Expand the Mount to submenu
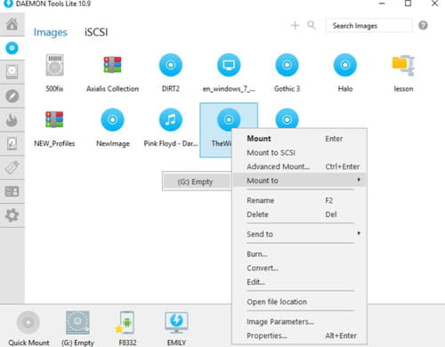 point(299,181)
